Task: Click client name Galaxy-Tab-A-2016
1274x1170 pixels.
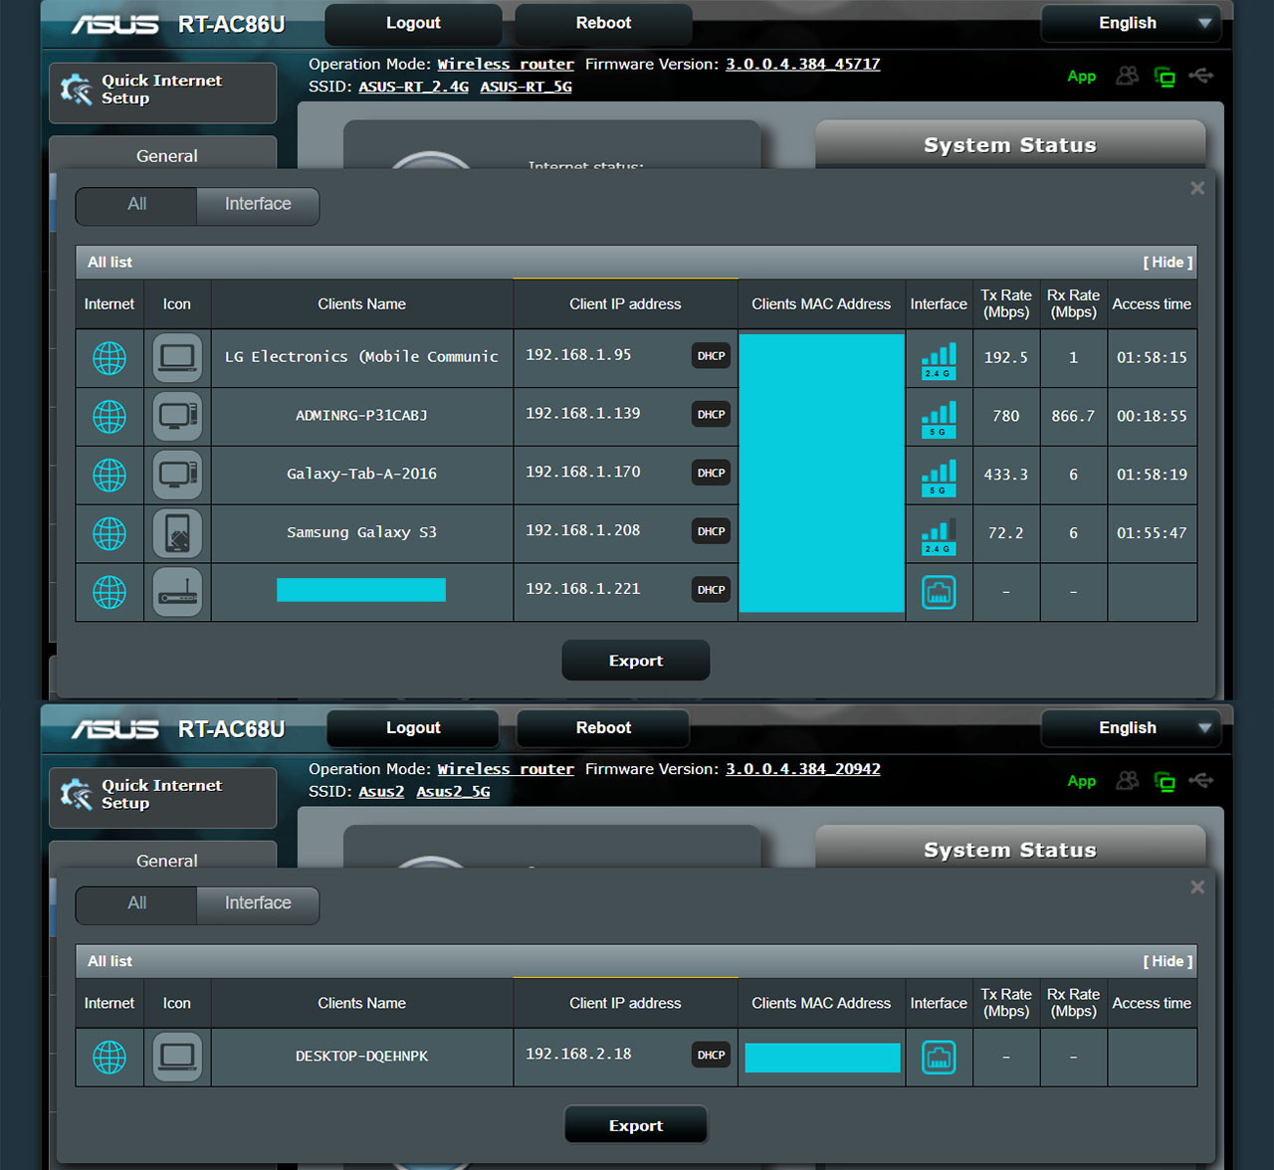Action: pyautogui.click(x=362, y=475)
